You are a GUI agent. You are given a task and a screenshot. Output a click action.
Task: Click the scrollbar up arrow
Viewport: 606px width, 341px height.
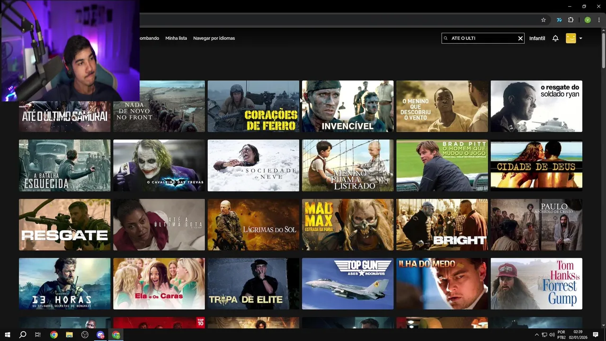click(x=604, y=30)
